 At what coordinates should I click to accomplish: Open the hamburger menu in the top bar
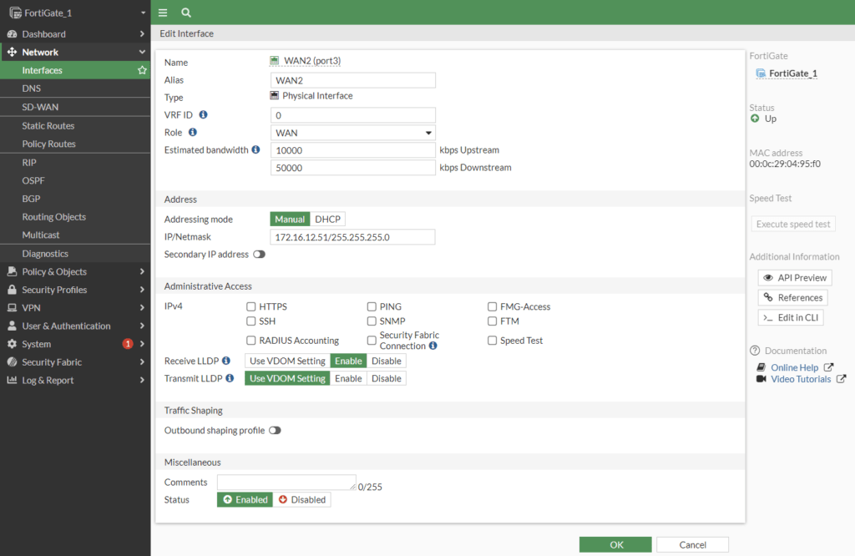[163, 13]
